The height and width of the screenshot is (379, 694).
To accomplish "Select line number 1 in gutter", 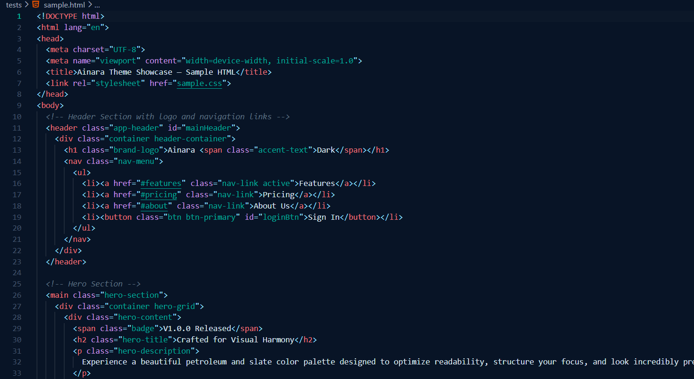I will click(19, 16).
